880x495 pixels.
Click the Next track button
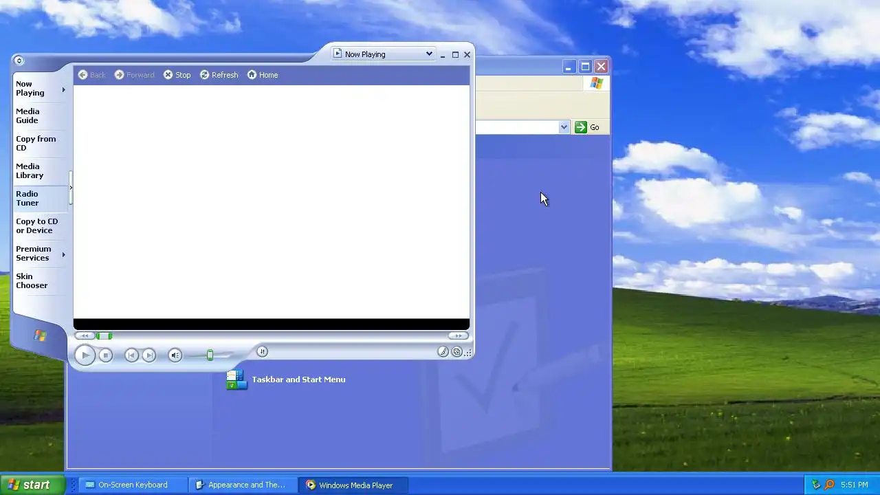click(x=149, y=355)
